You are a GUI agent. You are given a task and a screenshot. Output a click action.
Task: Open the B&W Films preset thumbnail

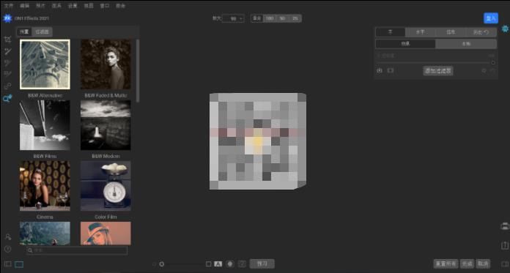[45, 125]
